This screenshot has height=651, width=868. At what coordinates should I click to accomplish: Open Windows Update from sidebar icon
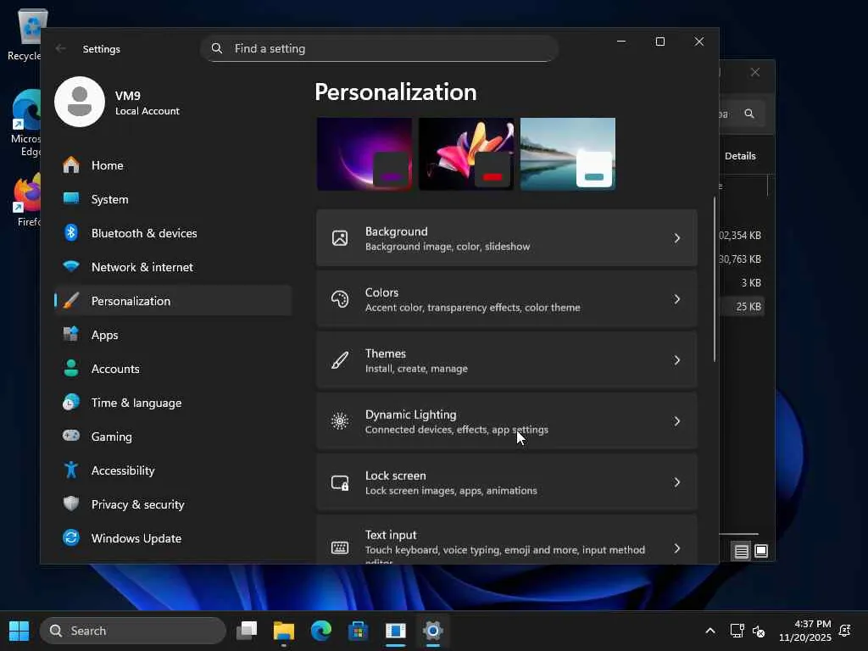tap(72, 538)
